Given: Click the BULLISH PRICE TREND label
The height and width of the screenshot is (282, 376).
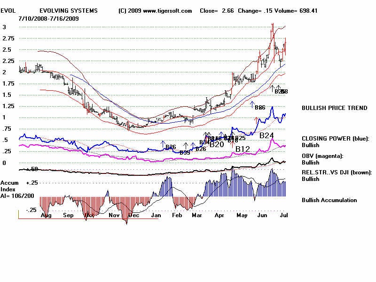Looking at the screenshot, I should click(x=335, y=108).
